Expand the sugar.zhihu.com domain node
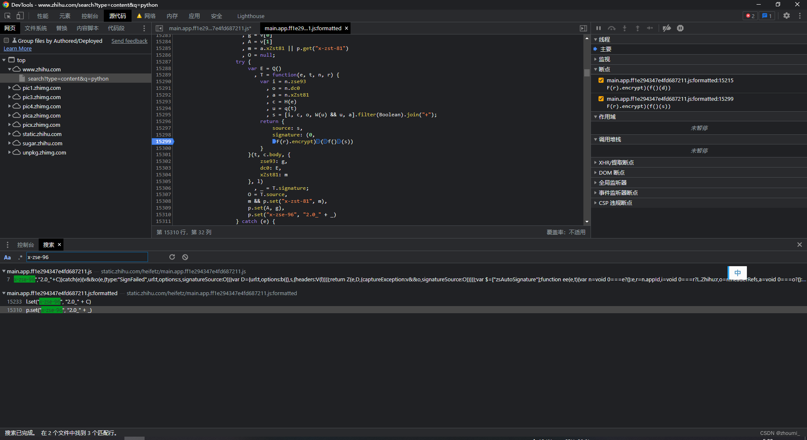The width and height of the screenshot is (807, 440). tap(9, 143)
